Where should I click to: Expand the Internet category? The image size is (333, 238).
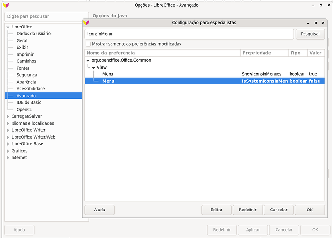tap(8, 158)
